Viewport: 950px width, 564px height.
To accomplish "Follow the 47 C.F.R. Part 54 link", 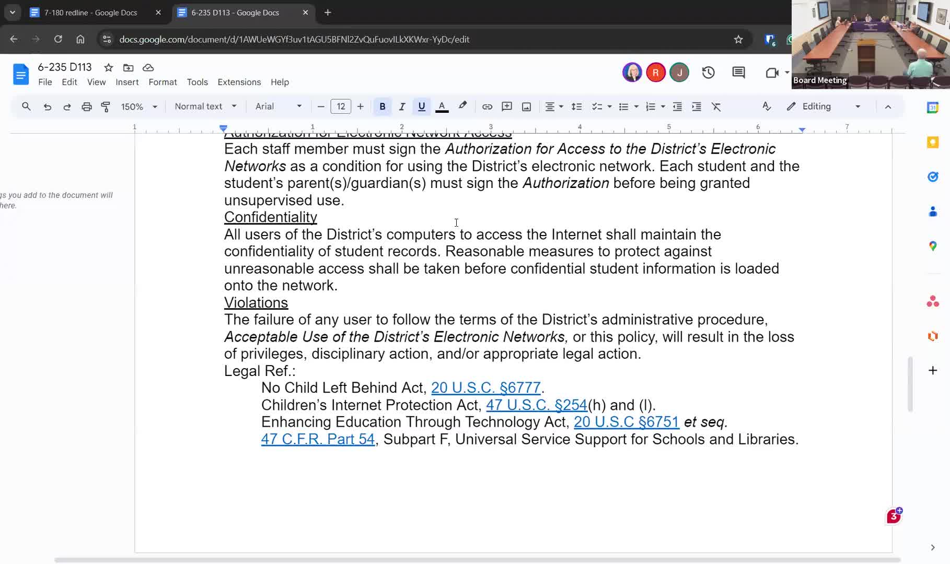I will tap(318, 439).
